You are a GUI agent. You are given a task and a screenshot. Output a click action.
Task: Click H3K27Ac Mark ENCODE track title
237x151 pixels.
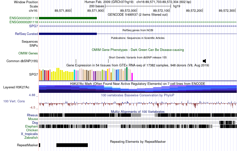(138, 84)
